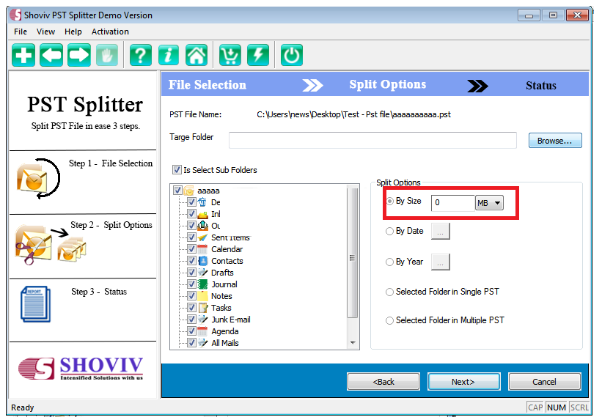Click the Status step header
Image resolution: width=602 pixels, height=417 pixels.
point(541,86)
